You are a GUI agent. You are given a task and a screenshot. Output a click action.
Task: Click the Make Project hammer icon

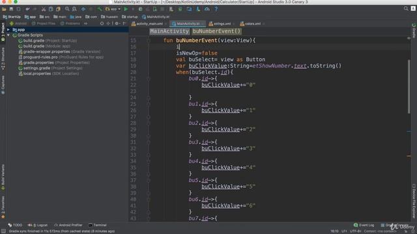pyautogui.click(x=100, y=9)
